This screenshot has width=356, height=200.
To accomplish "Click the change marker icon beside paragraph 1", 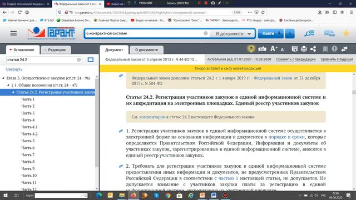I will tap(121, 131).
